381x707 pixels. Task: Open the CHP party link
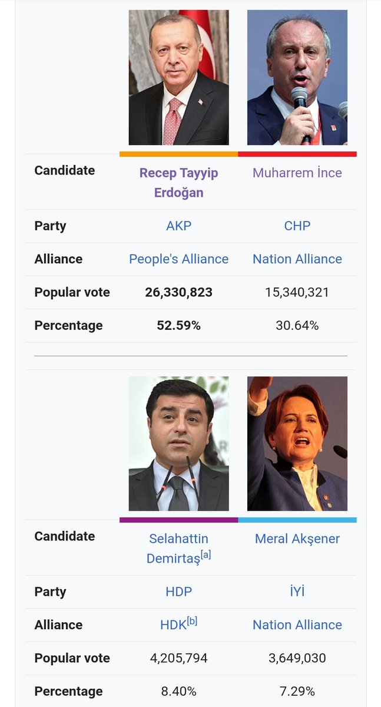[297, 226]
